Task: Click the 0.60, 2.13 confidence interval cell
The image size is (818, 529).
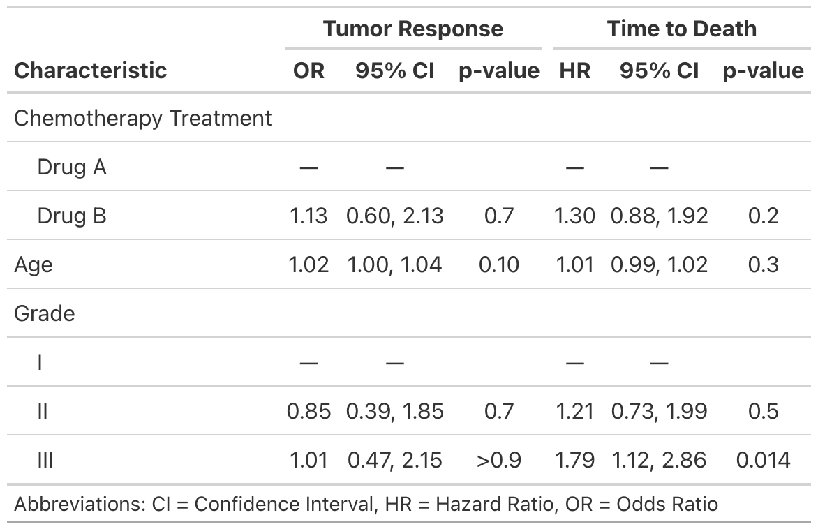Action: (x=394, y=216)
